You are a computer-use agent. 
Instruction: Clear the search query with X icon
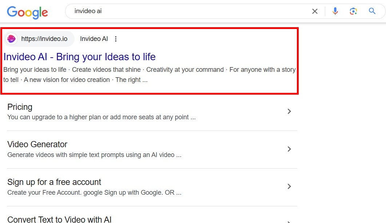[315, 11]
